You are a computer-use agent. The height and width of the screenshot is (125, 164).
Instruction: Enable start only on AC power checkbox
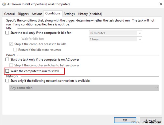(7, 59)
